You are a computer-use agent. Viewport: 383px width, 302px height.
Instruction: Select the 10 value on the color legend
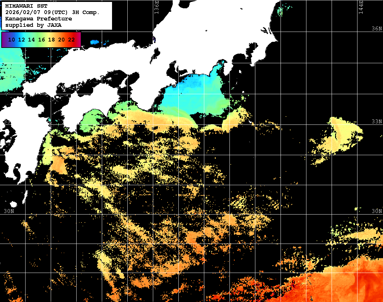coord(11,40)
